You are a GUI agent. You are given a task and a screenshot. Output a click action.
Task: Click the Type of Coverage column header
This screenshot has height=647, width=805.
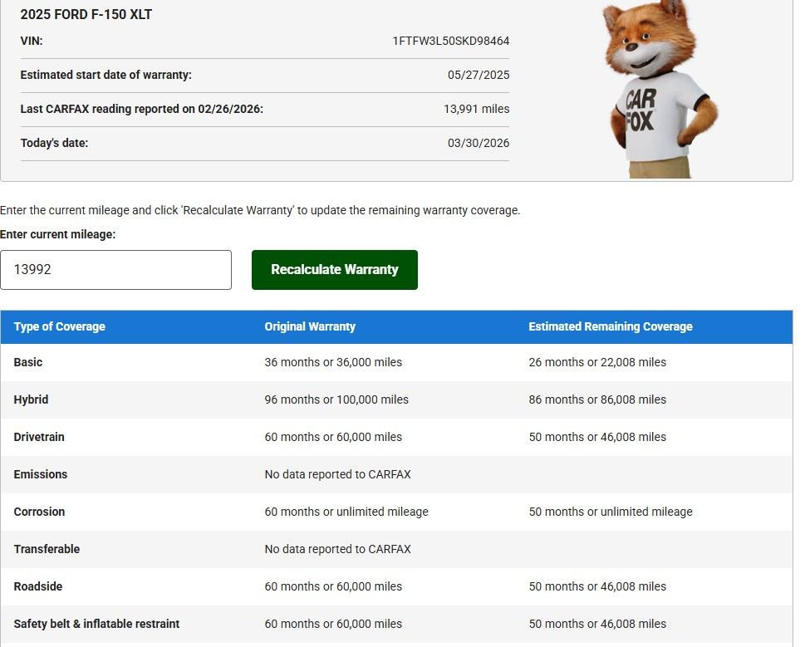click(60, 327)
